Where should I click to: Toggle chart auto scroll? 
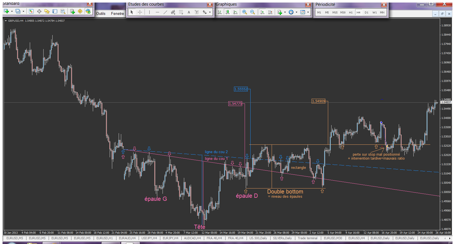(x=262, y=12)
